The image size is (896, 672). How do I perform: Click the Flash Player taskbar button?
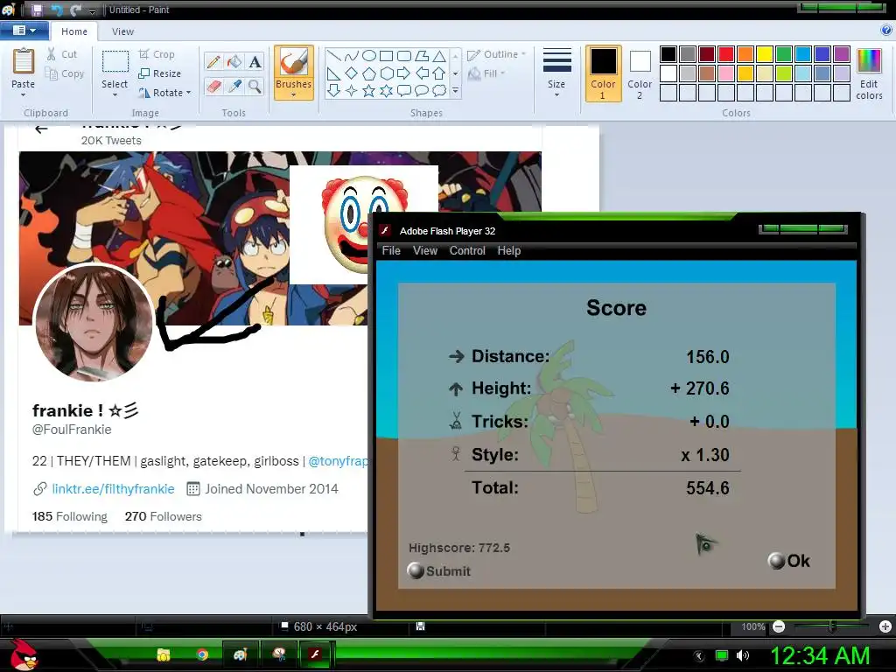(x=315, y=654)
